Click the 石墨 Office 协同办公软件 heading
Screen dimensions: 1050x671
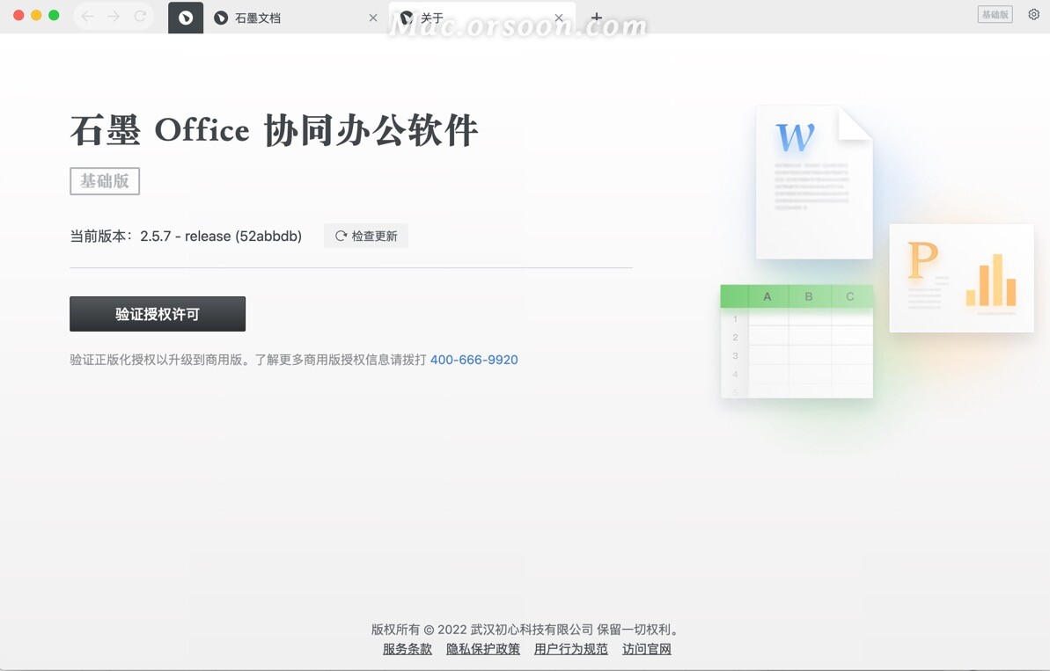tap(274, 130)
